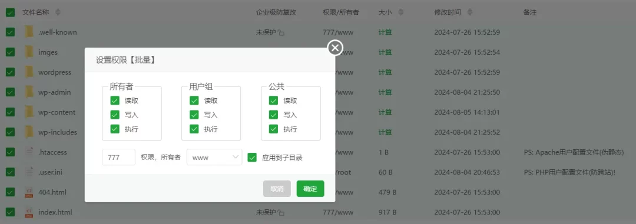Open the wordpress folder name
The image size is (636, 224).
[x=54, y=72]
